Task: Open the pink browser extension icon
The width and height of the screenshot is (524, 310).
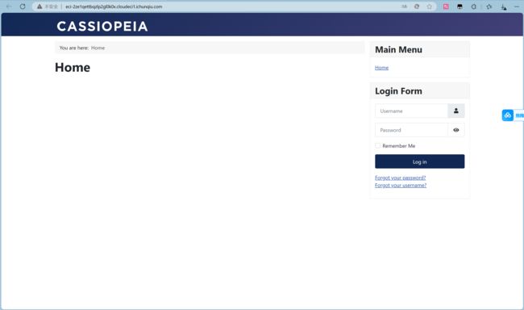Action: click(x=446, y=6)
